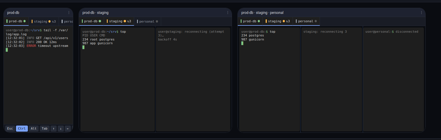Select the prod-db tab in the three-pane window
The height and width of the screenshot is (140, 441).
pos(251,21)
